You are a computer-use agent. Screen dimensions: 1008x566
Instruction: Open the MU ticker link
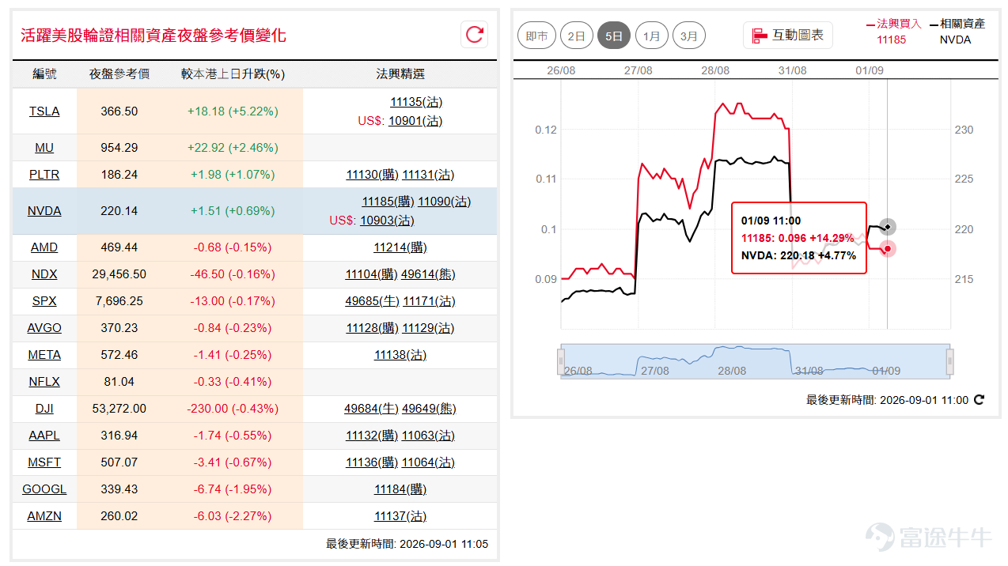click(x=44, y=148)
